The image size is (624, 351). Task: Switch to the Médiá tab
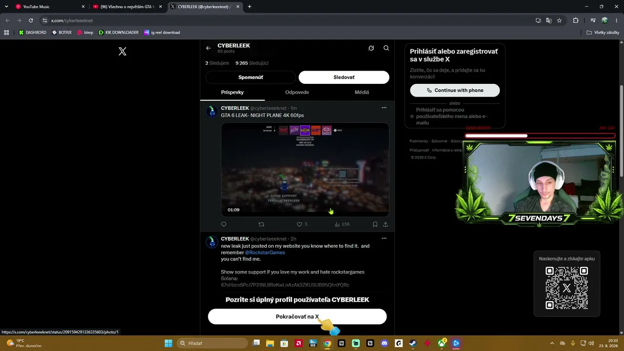362,92
